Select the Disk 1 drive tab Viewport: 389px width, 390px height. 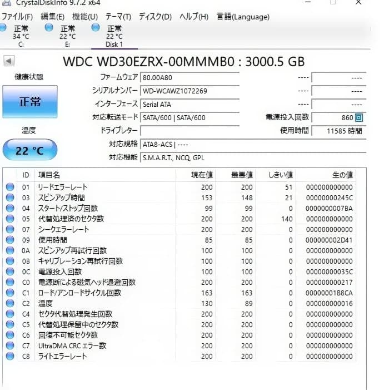114,36
